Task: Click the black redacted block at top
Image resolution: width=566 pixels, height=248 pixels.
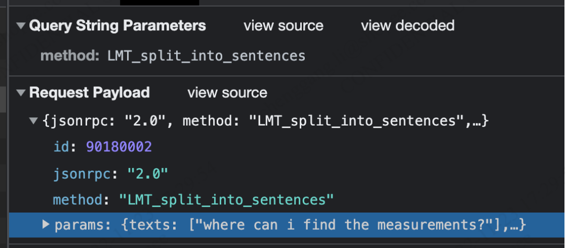Action: pos(159,3)
